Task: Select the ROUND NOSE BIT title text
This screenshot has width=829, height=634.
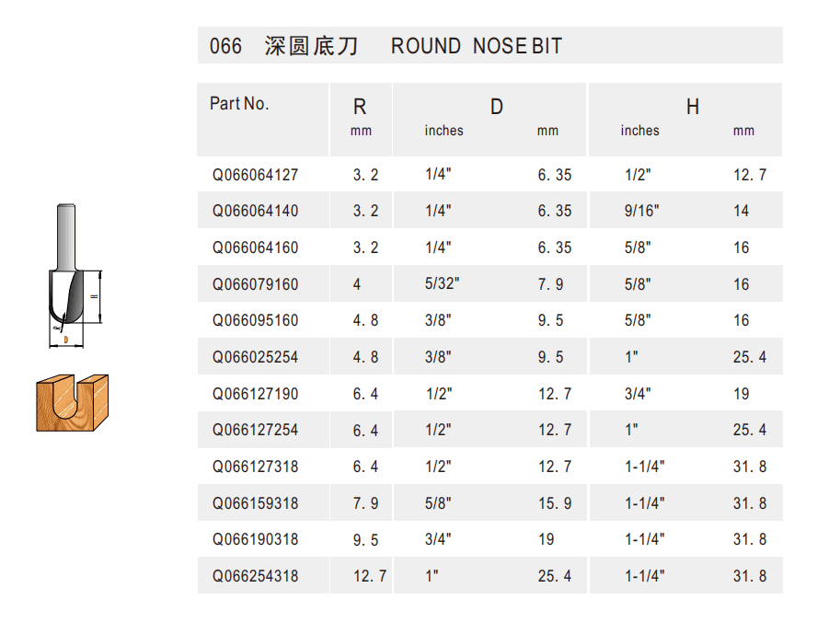Action: click(476, 46)
